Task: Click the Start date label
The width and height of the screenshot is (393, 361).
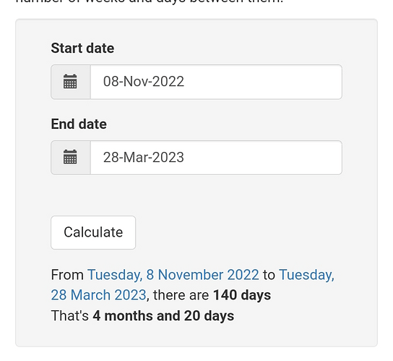Action: coord(82,48)
